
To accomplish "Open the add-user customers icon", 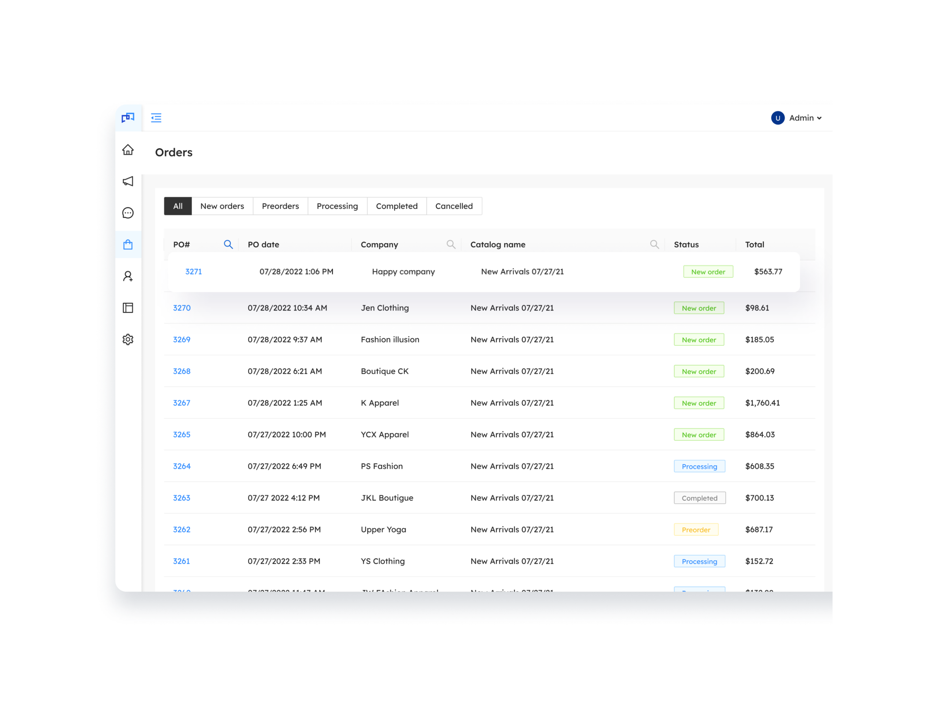I will [x=128, y=276].
